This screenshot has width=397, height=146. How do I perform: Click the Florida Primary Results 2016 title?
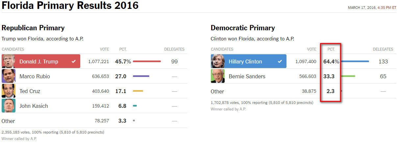pos(70,6)
